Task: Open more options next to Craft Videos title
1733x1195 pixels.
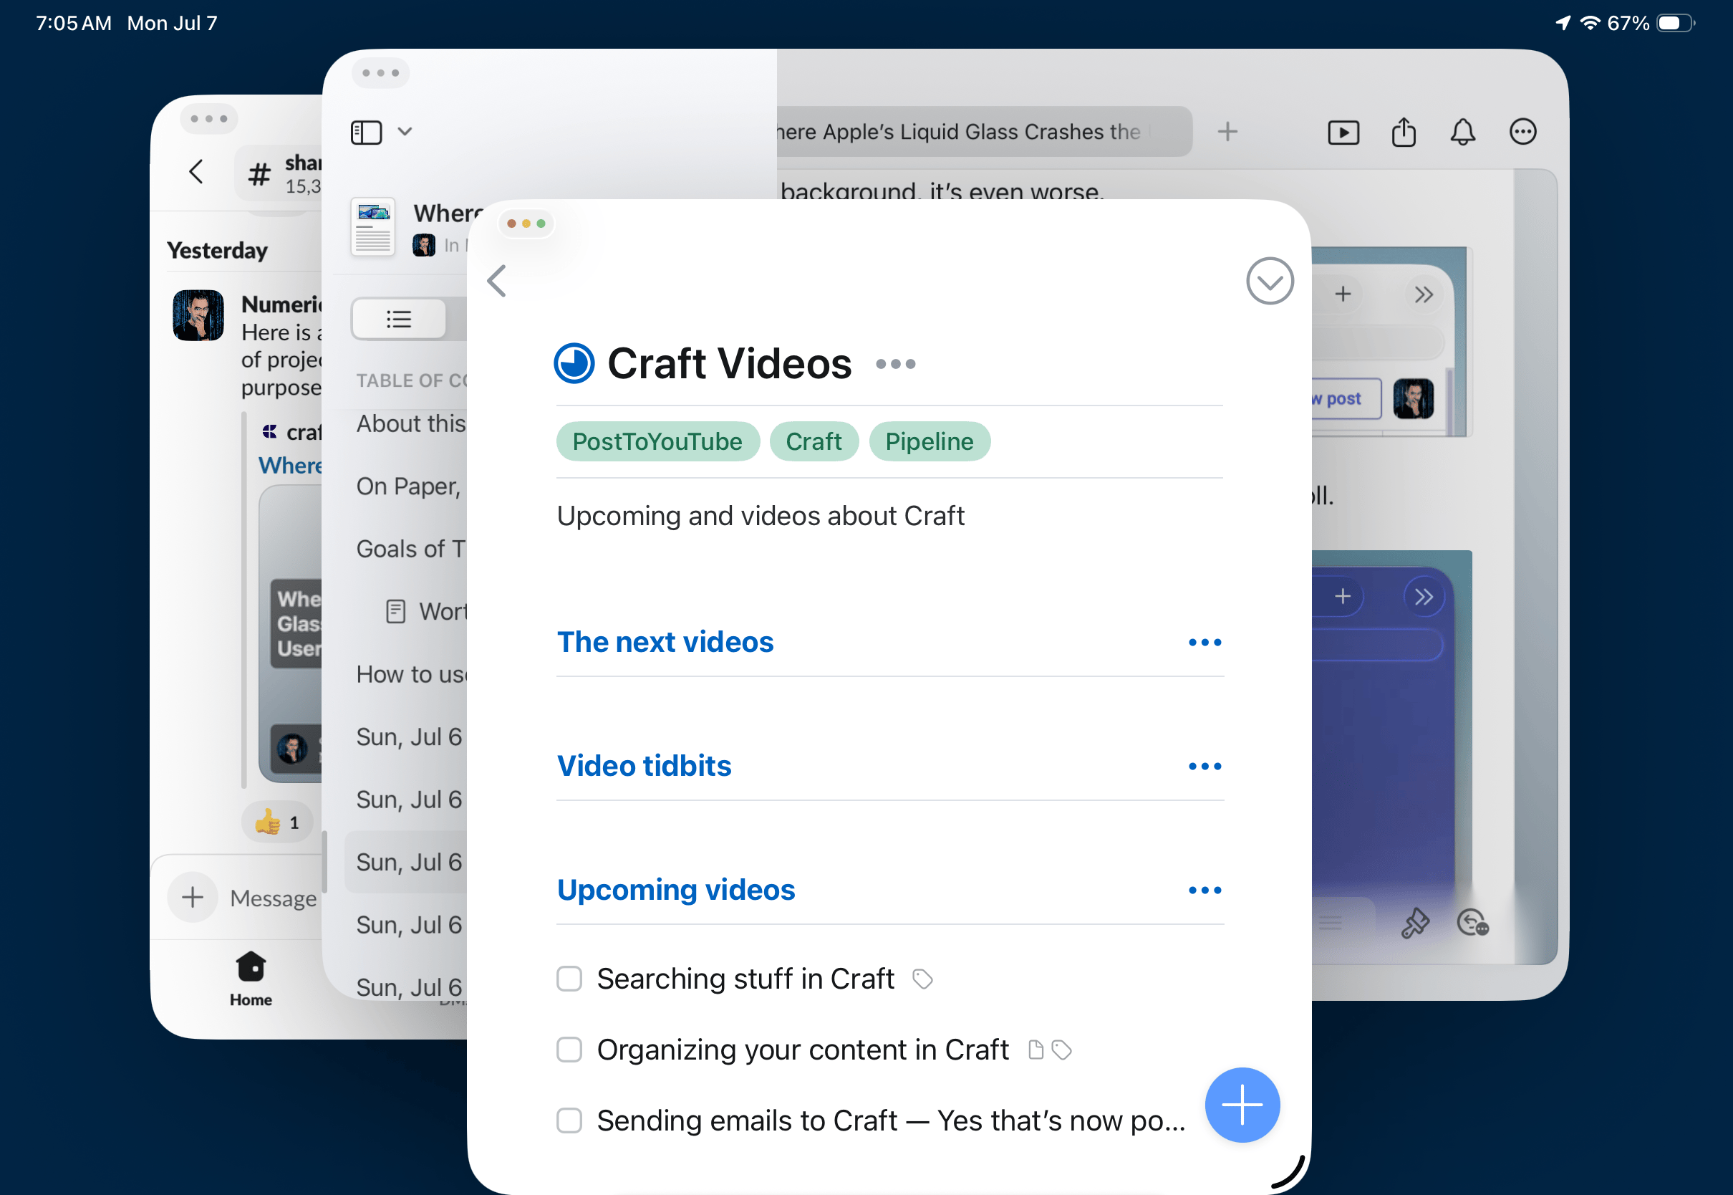Action: pyautogui.click(x=895, y=364)
